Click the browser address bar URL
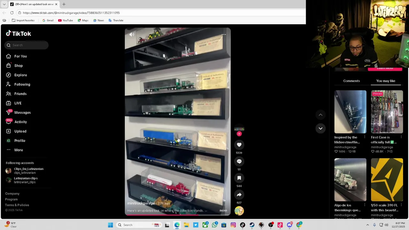The height and width of the screenshot is (230, 409). pyautogui.click(x=71, y=13)
